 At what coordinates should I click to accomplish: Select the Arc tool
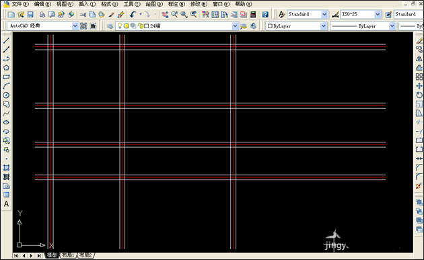[x=6, y=86]
